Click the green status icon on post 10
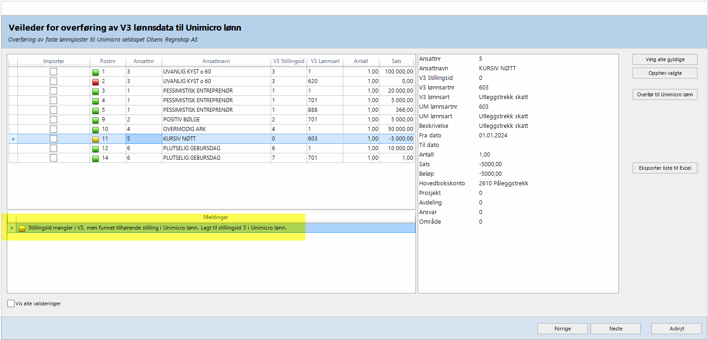 tap(96, 129)
